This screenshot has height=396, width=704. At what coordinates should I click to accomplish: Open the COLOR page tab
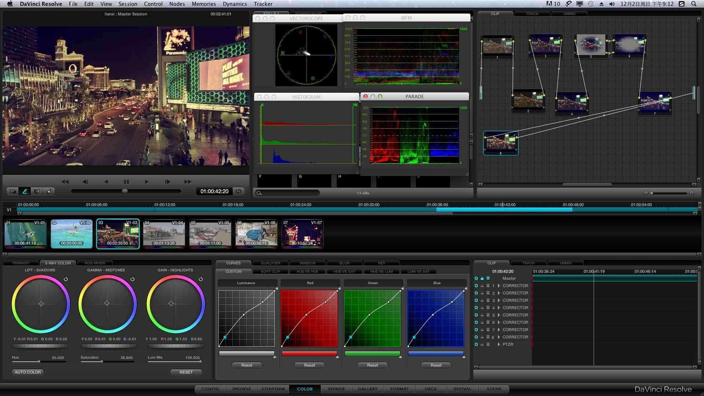coord(305,388)
